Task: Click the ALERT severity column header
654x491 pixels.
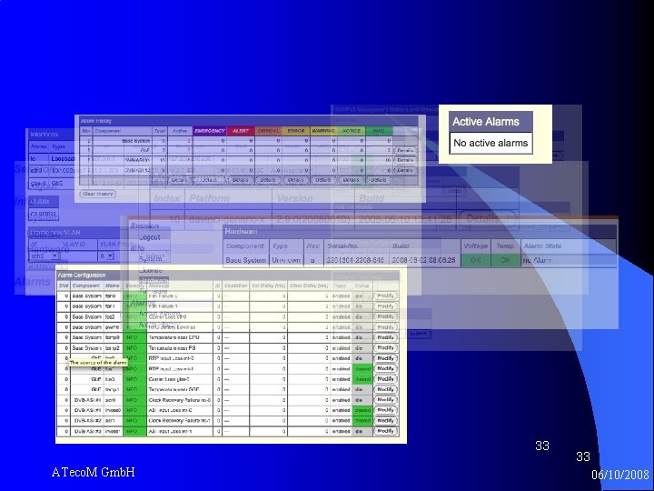Action: (x=240, y=131)
